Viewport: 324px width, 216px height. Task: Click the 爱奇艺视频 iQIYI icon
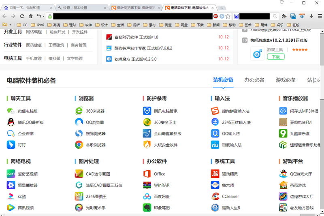pos(11,173)
